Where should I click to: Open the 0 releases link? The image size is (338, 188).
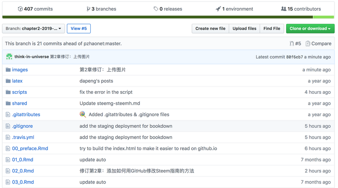coord(168,9)
